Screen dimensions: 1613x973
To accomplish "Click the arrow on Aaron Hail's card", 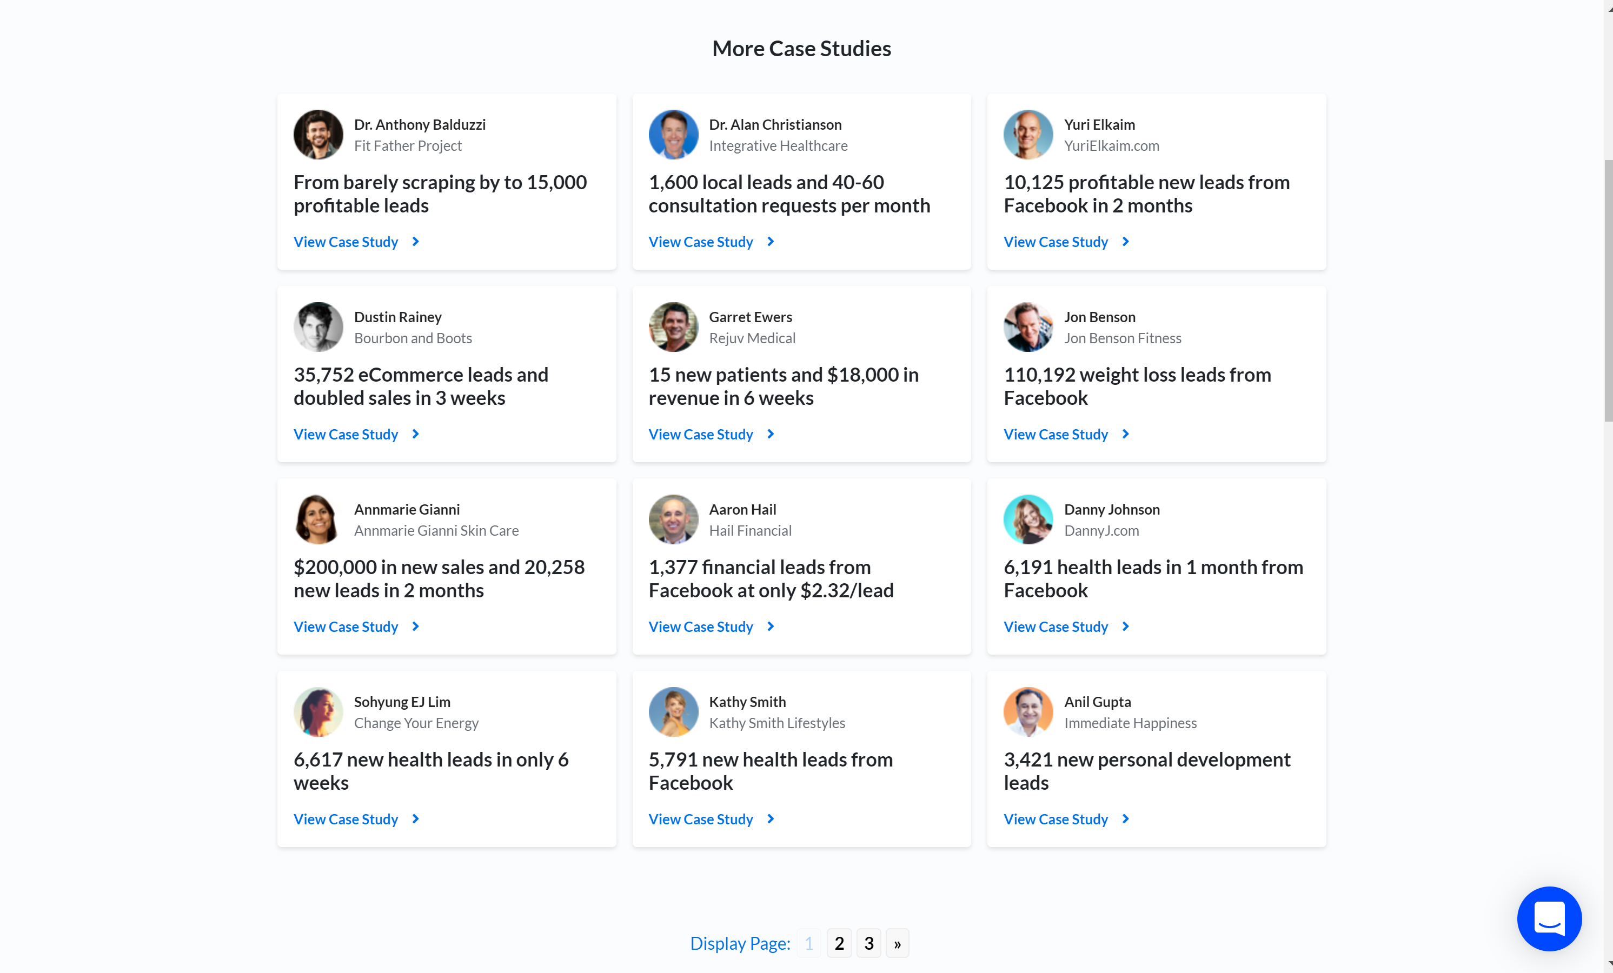I will 771,626.
